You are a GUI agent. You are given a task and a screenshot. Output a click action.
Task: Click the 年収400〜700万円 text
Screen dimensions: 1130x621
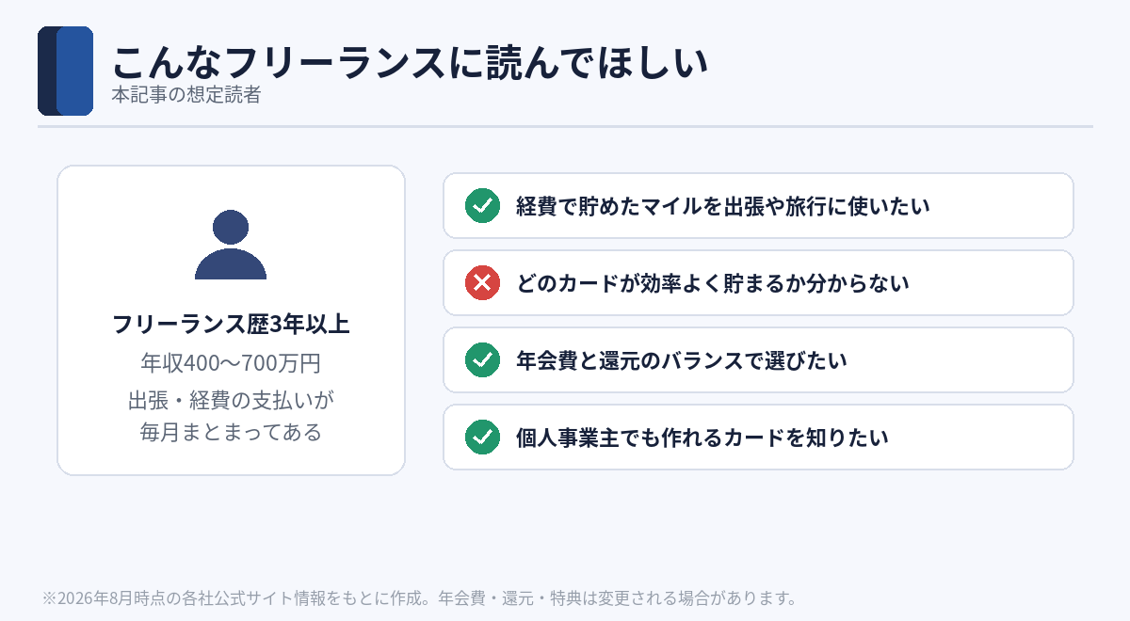(231, 363)
